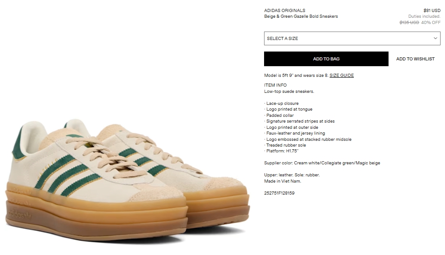Click the embossed adidas logo on midsole
The height and width of the screenshot is (255, 445).
pyautogui.click(x=19, y=215)
